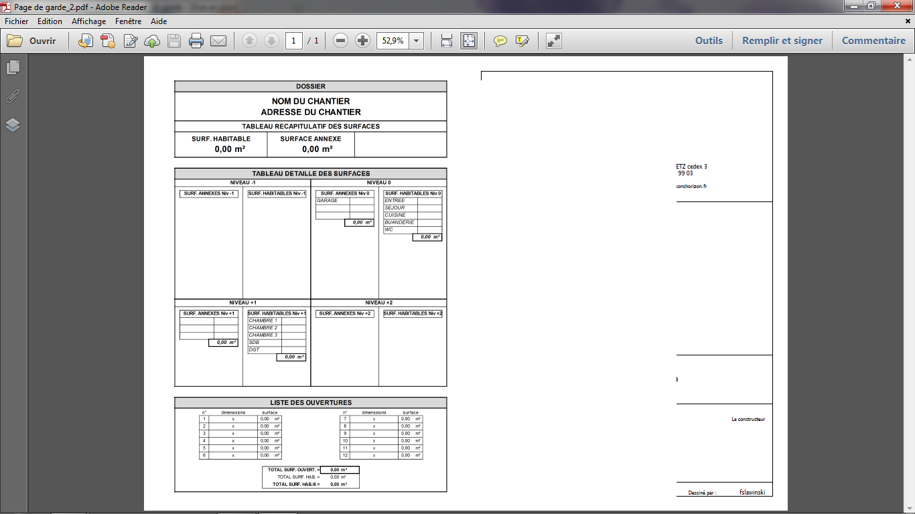Click the NOM DU CHANTIER text
915x514 pixels.
(311, 101)
